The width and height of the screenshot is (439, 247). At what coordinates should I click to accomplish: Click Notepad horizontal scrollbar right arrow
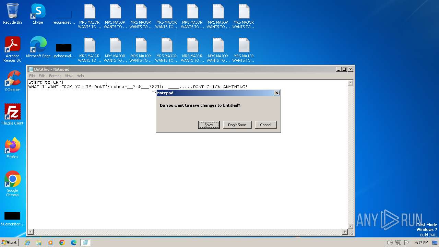pyautogui.click(x=345, y=232)
